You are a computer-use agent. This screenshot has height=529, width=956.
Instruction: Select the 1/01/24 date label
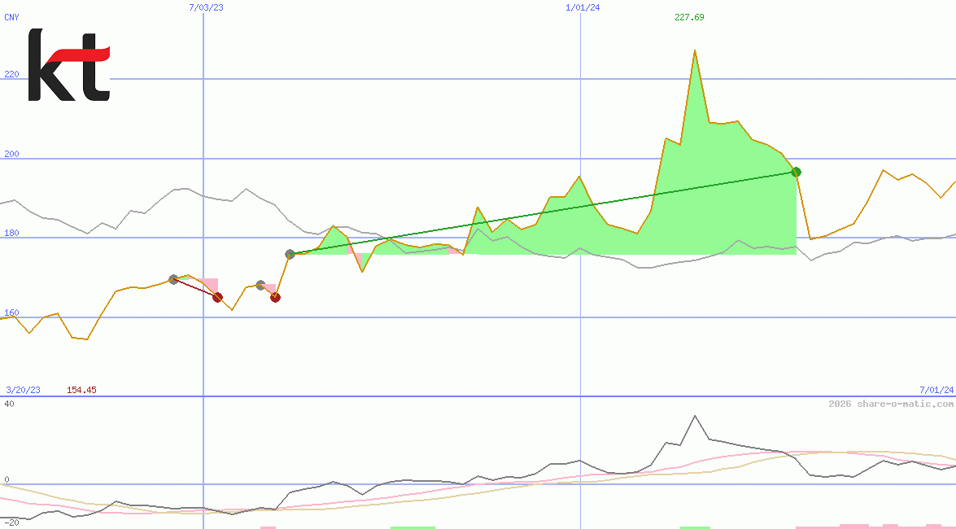[x=583, y=7]
